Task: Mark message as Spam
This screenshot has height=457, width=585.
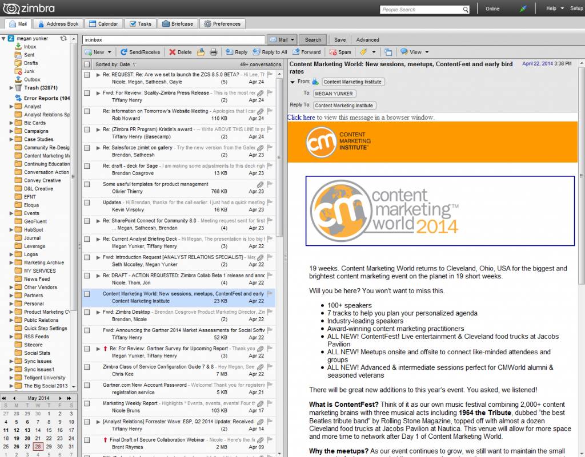Action: pyautogui.click(x=339, y=52)
